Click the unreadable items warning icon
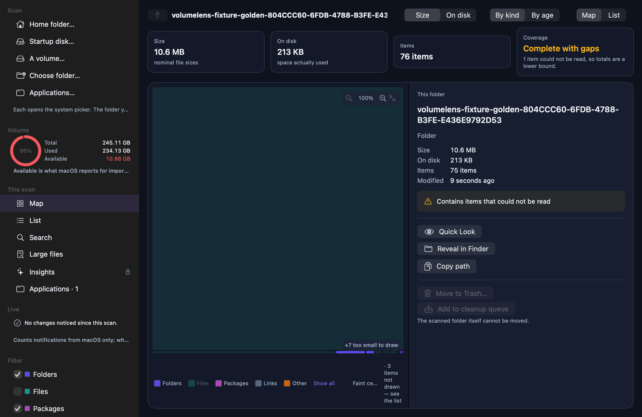This screenshot has width=642, height=417. point(428,201)
